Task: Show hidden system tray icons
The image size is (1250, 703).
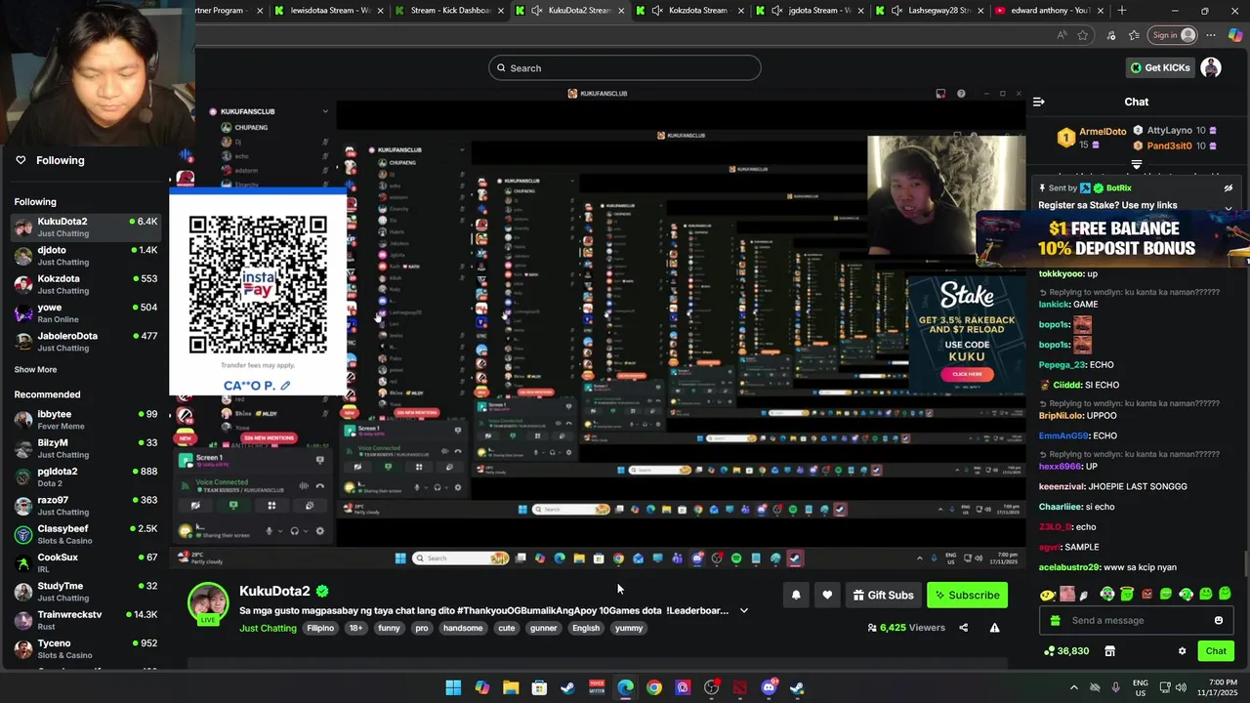Action: coord(1074,687)
